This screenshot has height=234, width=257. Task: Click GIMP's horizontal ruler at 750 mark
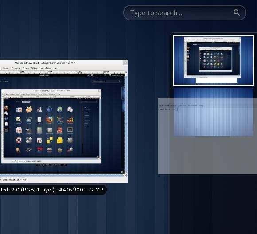pyautogui.click(x=50, y=72)
